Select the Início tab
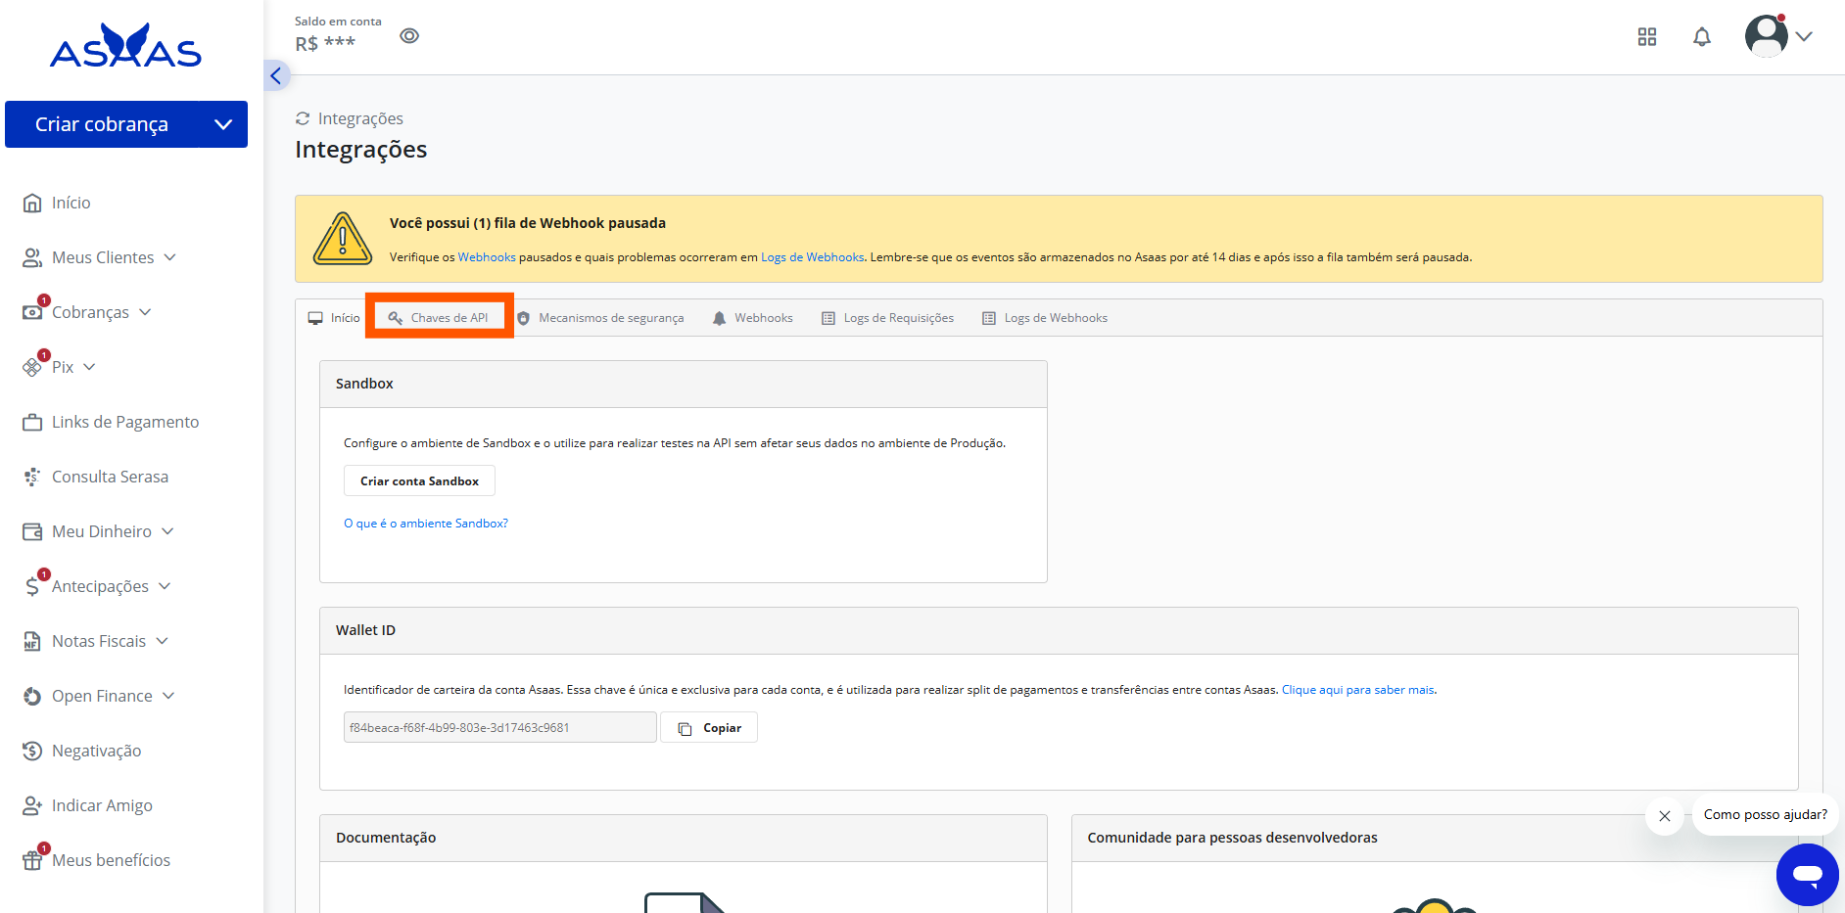 tap(334, 318)
